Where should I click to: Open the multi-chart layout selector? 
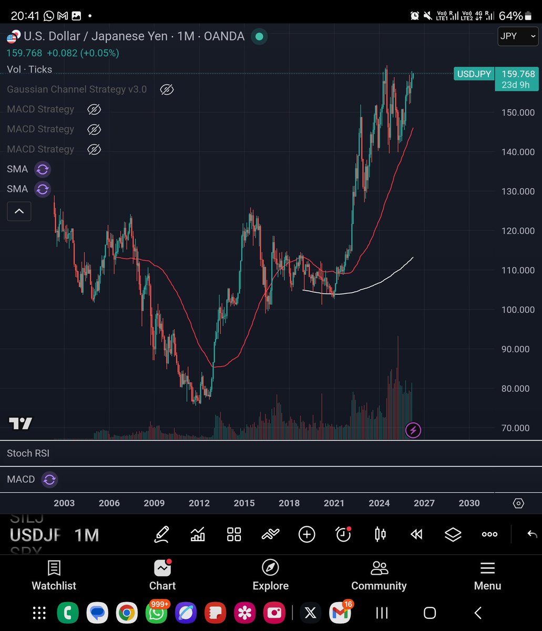pyautogui.click(x=233, y=534)
